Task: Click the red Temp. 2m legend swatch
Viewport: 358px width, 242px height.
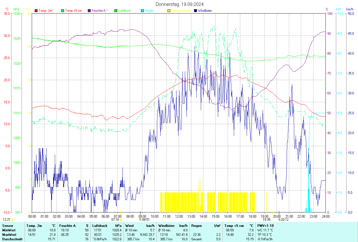Action: (x=36, y=11)
